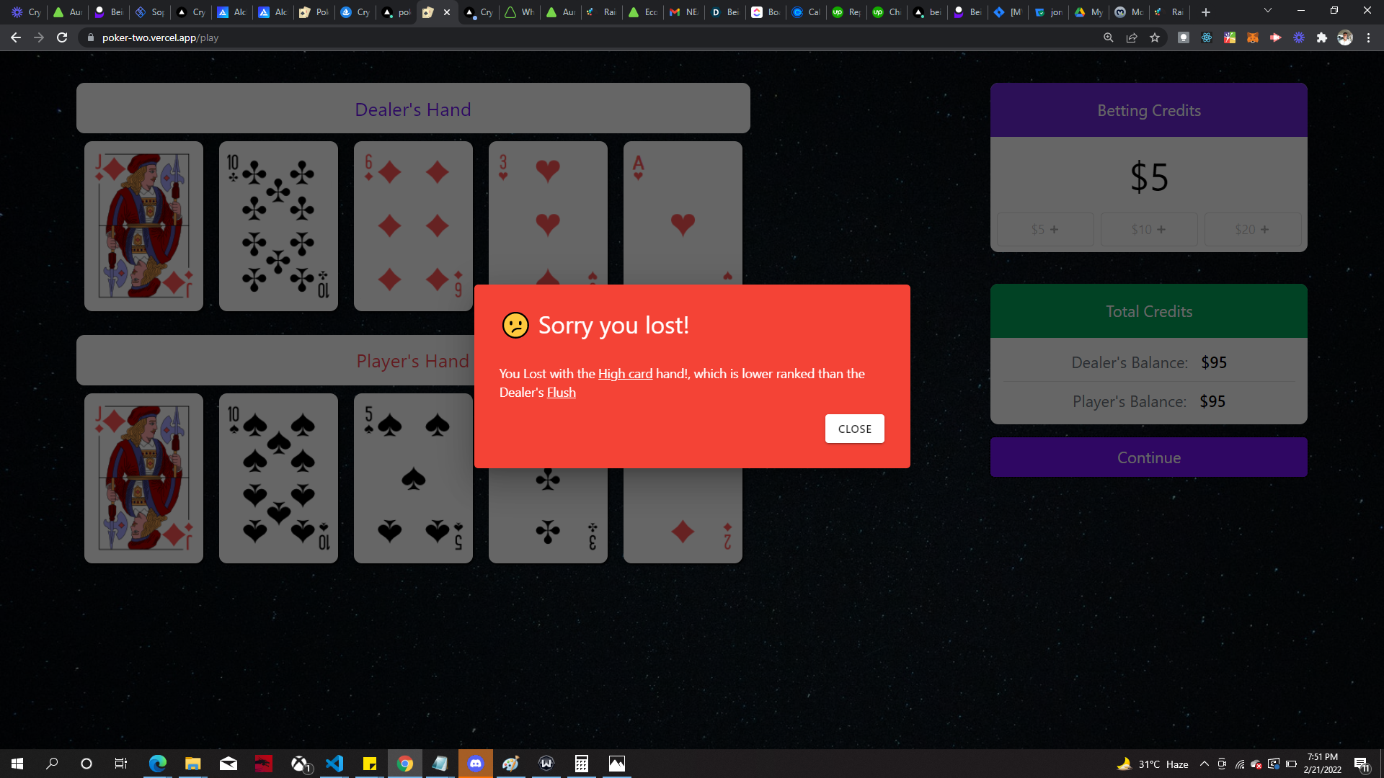Screen dimensions: 1384x778
Task: Add $10 to betting credits
Action: [x=1148, y=229]
